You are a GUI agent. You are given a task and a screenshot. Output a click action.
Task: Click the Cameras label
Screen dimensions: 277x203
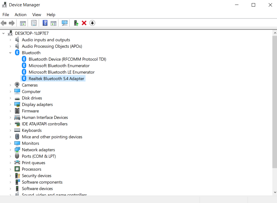(x=30, y=85)
